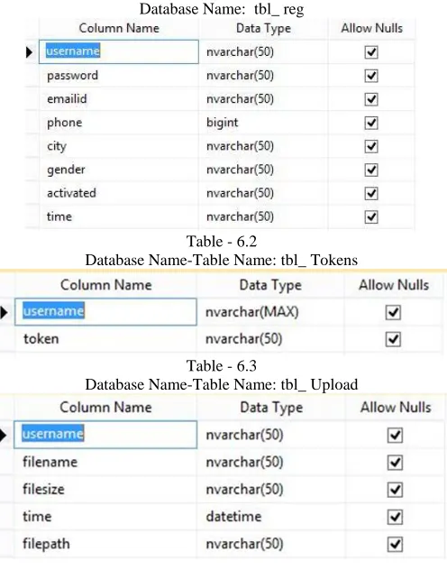Toggle Allow Nulls checkbox for filename row
This screenshot has height=570, width=447.
[x=395, y=463]
